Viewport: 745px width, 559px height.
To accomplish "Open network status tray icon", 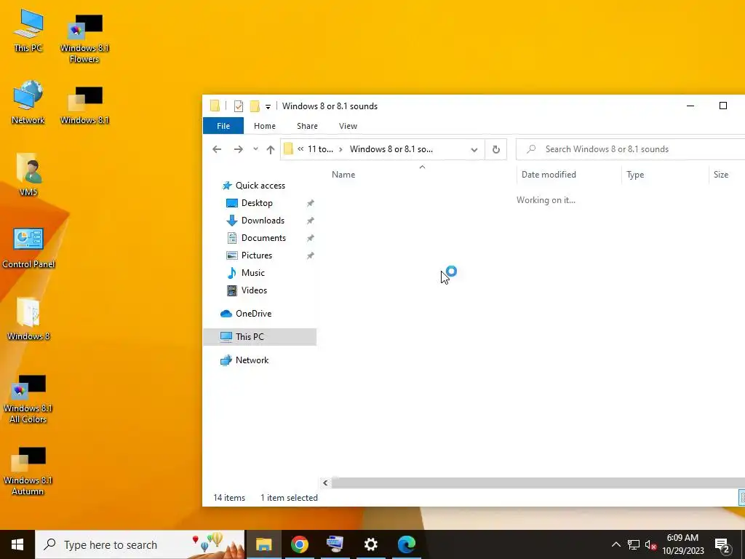I will [634, 544].
